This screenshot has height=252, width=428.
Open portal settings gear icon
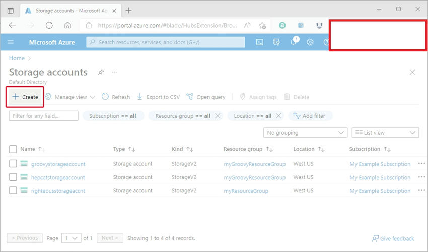click(310, 42)
